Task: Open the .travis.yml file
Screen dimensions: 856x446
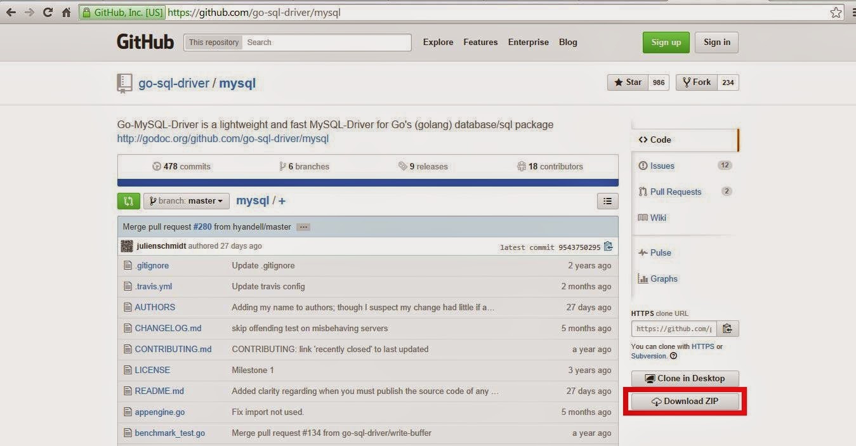Action: pyautogui.click(x=154, y=287)
